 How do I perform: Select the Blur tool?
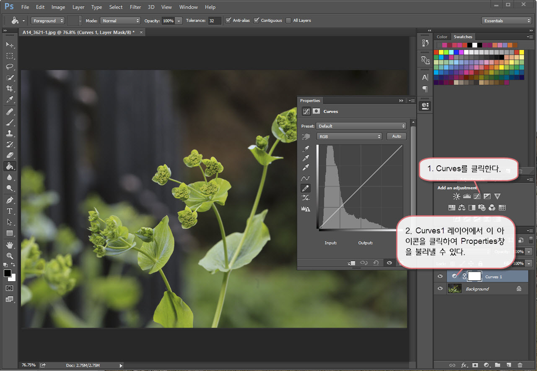point(10,178)
